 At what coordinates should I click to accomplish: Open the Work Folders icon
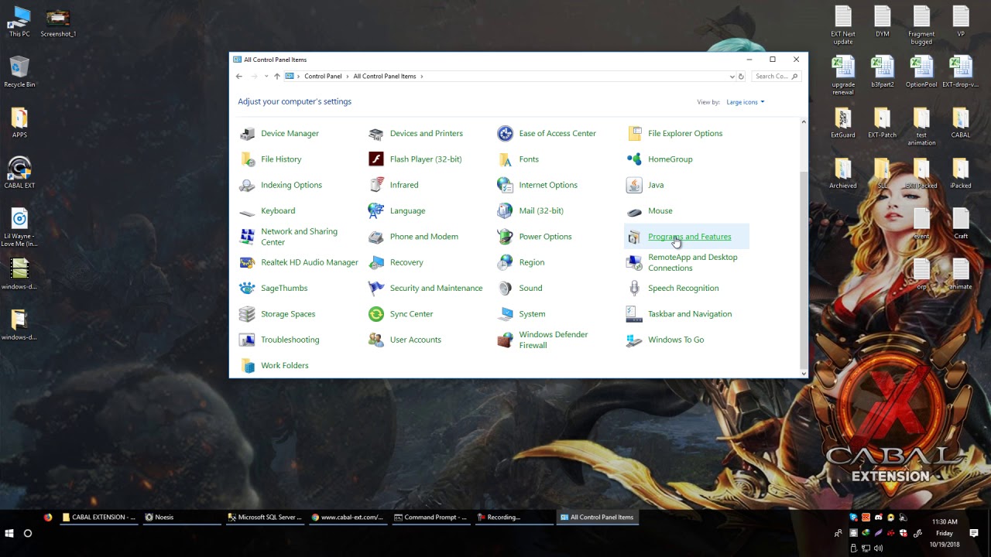point(248,366)
